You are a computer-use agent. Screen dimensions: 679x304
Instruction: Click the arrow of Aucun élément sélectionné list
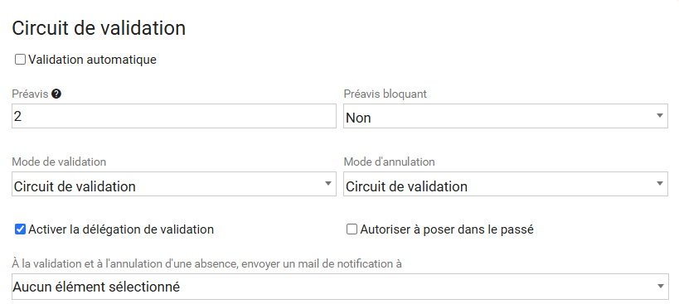[660, 286]
